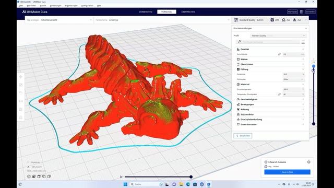Collapse the print settings panel header arrow

coord(306,20)
